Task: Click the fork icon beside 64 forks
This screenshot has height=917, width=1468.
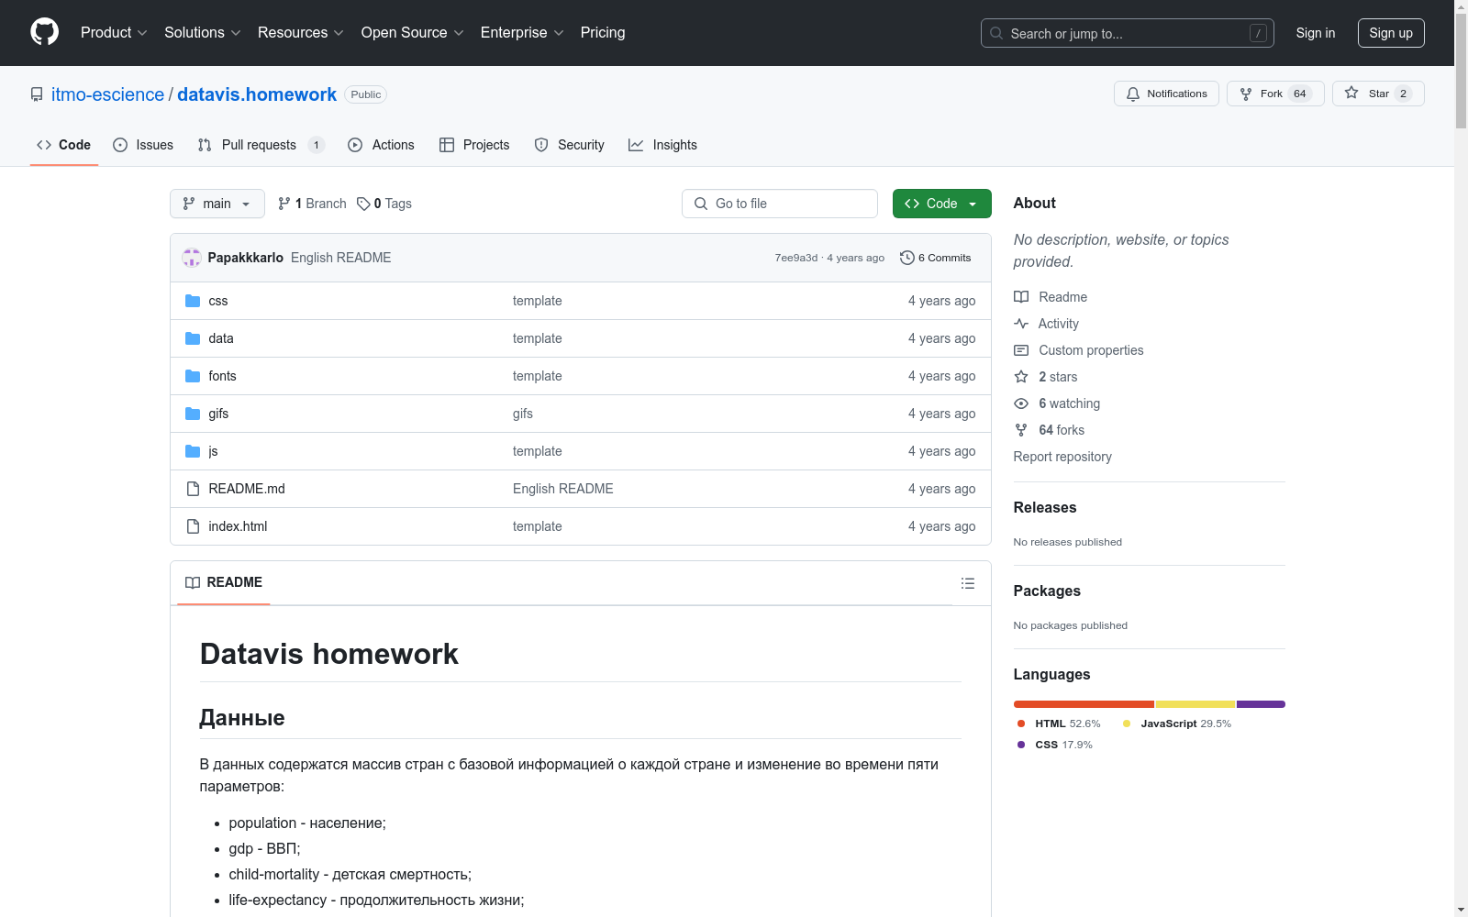Action: pos(1021,430)
